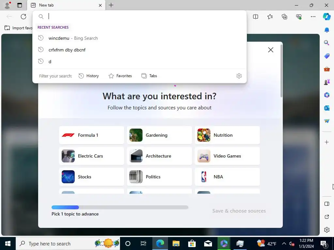Open Settings and more ellipsis menu

pyautogui.click(x=313, y=17)
